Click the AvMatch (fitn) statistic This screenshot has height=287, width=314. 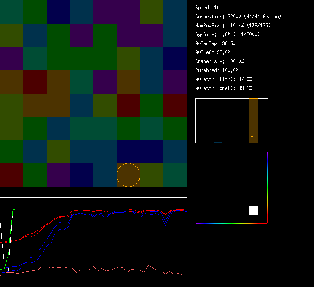(223, 79)
